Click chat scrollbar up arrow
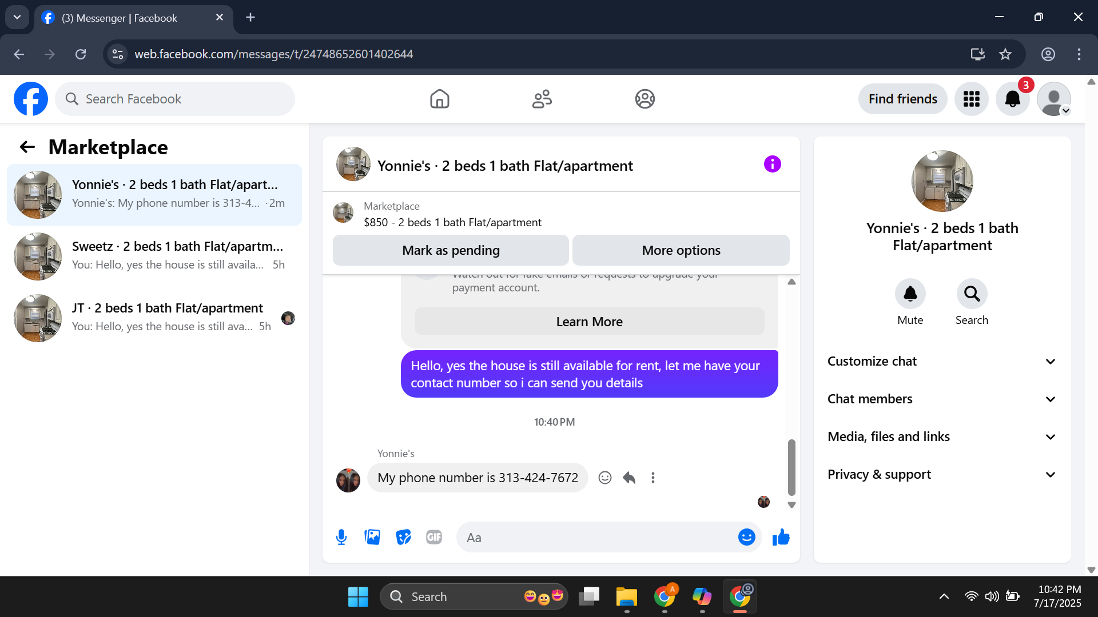Image resolution: width=1098 pixels, height=617 pixels. click(791, 282)
